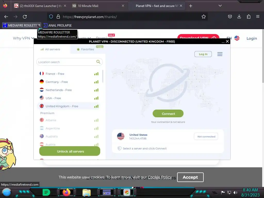
Task: Open the Firefox application menu
Action: click(258, 17)
